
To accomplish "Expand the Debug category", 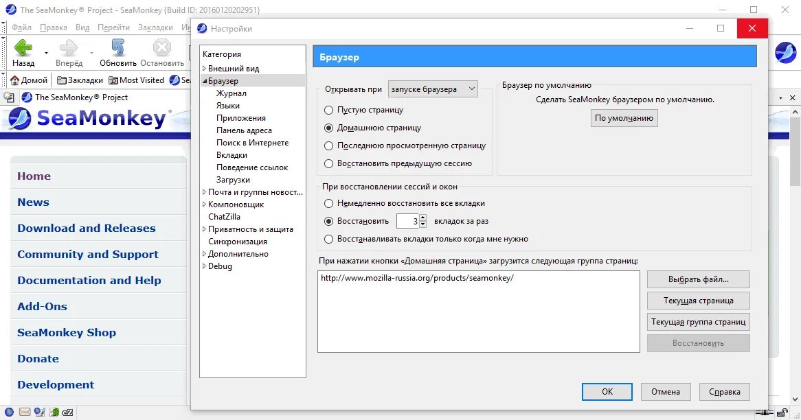I will tap(204, 266).
